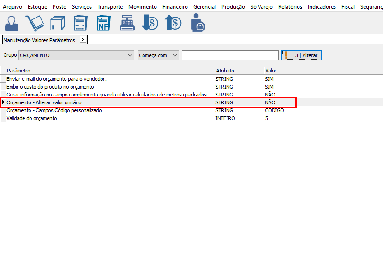Click the package box icon

tap(57, 23)
